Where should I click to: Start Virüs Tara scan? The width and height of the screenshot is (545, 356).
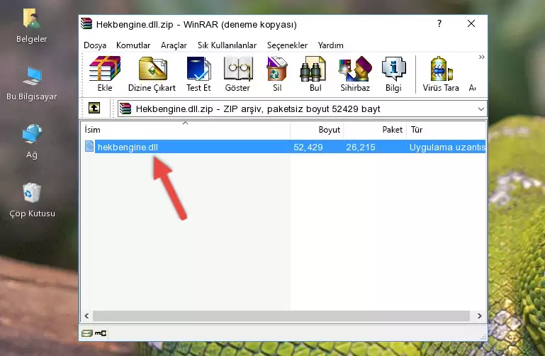click(441, 74)
